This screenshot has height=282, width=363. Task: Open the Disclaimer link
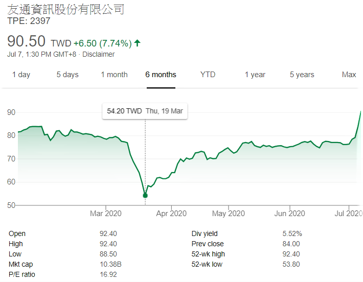[x=98, y=54]
